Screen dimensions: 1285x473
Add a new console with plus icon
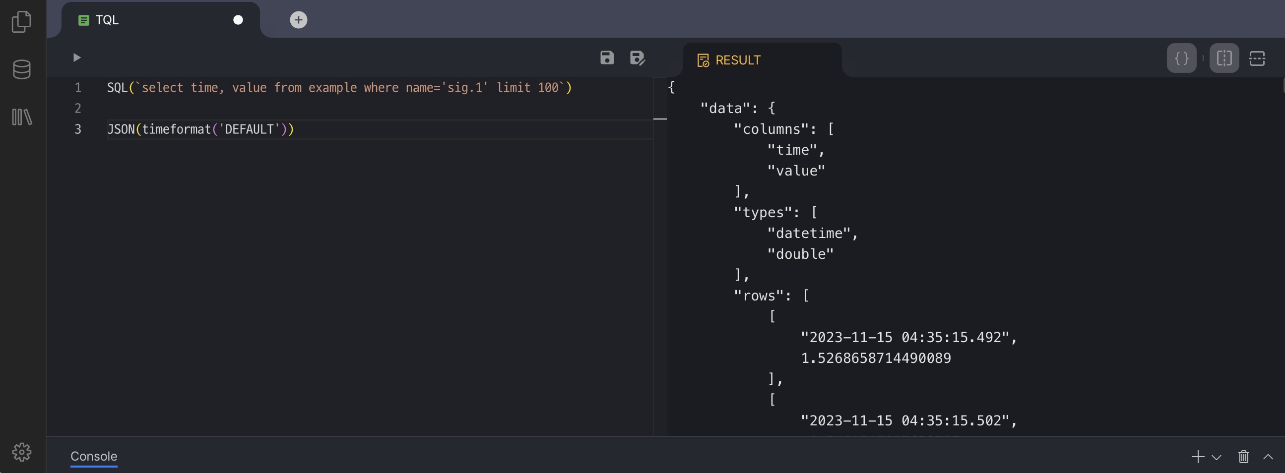pyautogui.click(x=1197, y=457)
